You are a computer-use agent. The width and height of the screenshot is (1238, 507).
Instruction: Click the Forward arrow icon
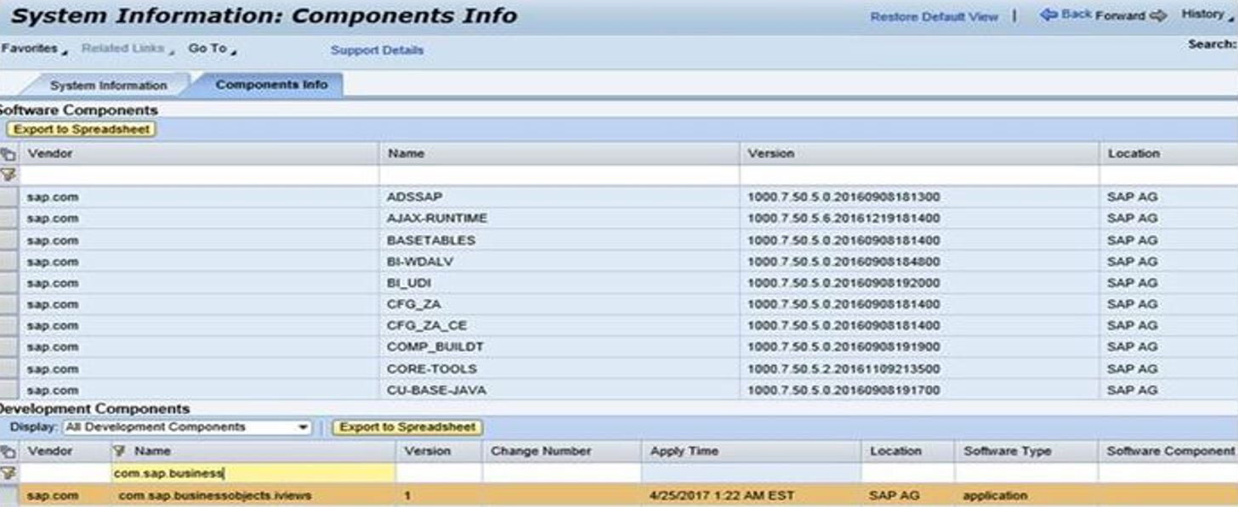click(x=1158, y=15)
